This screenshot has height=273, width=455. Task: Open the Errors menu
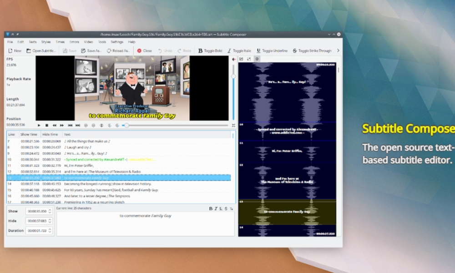74,42
